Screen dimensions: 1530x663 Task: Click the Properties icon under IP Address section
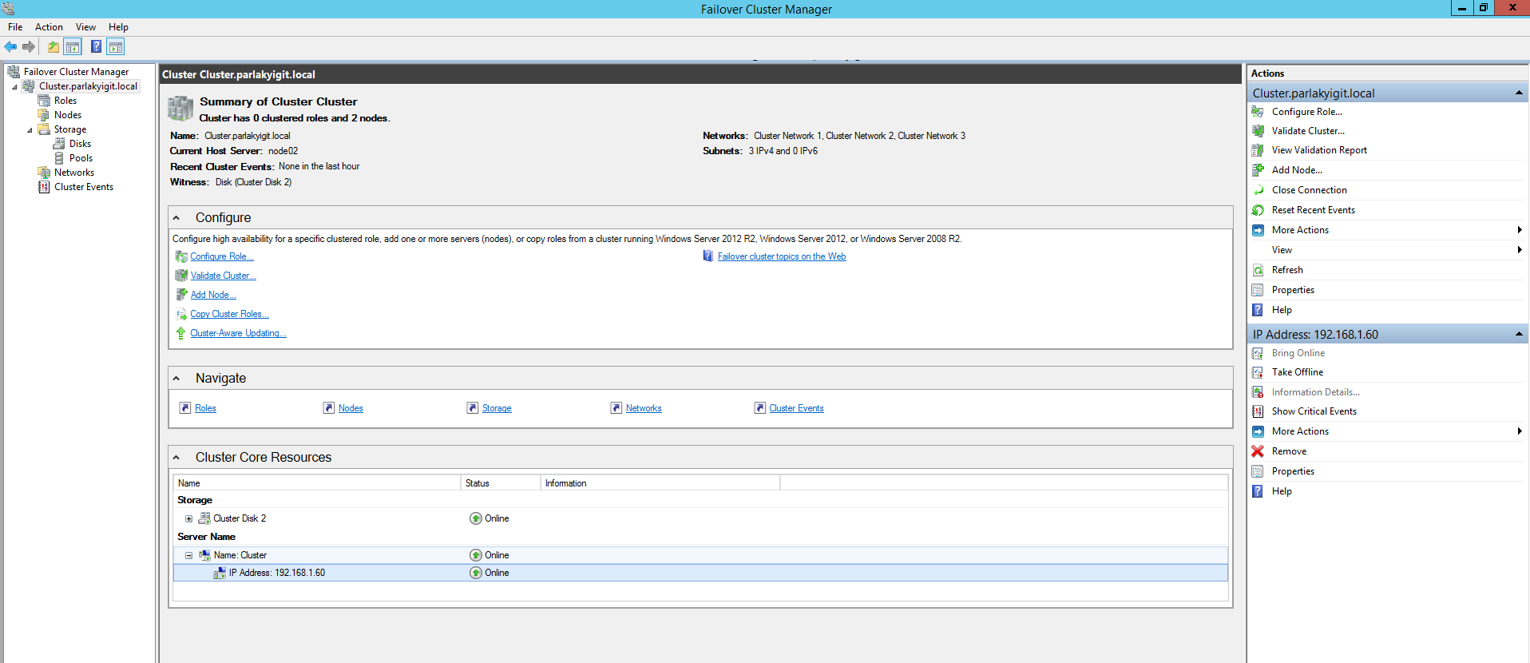(x=1258, y=471)
